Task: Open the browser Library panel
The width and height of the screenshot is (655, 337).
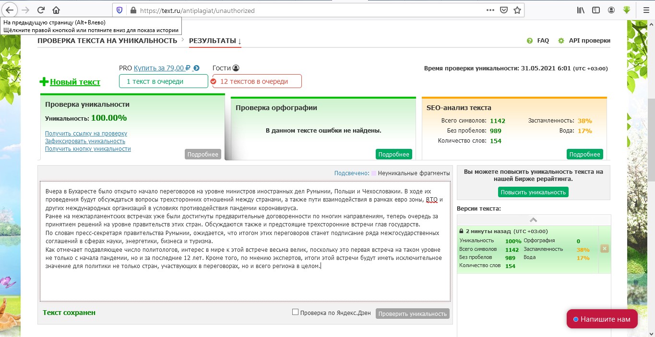Action: 581,10
